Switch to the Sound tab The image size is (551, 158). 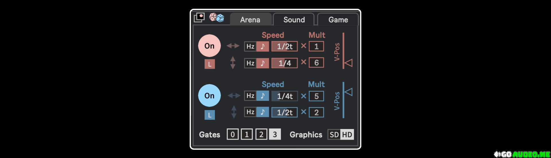(294, 20)
